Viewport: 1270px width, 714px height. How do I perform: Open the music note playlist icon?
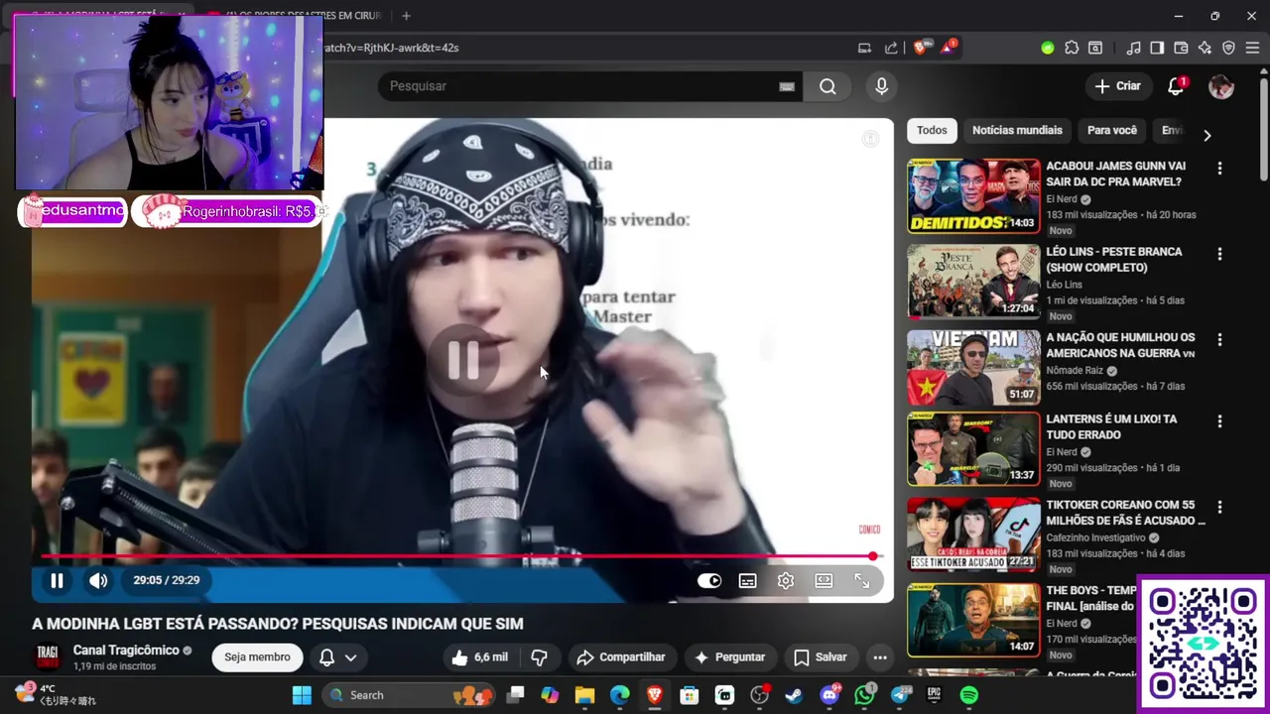click(1133, 48)
